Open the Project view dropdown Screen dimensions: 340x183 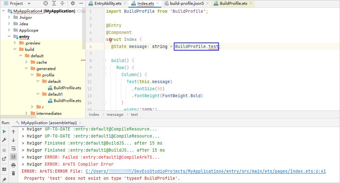29,4
